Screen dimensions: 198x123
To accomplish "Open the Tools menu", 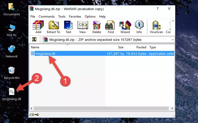I will pos(62,17).
